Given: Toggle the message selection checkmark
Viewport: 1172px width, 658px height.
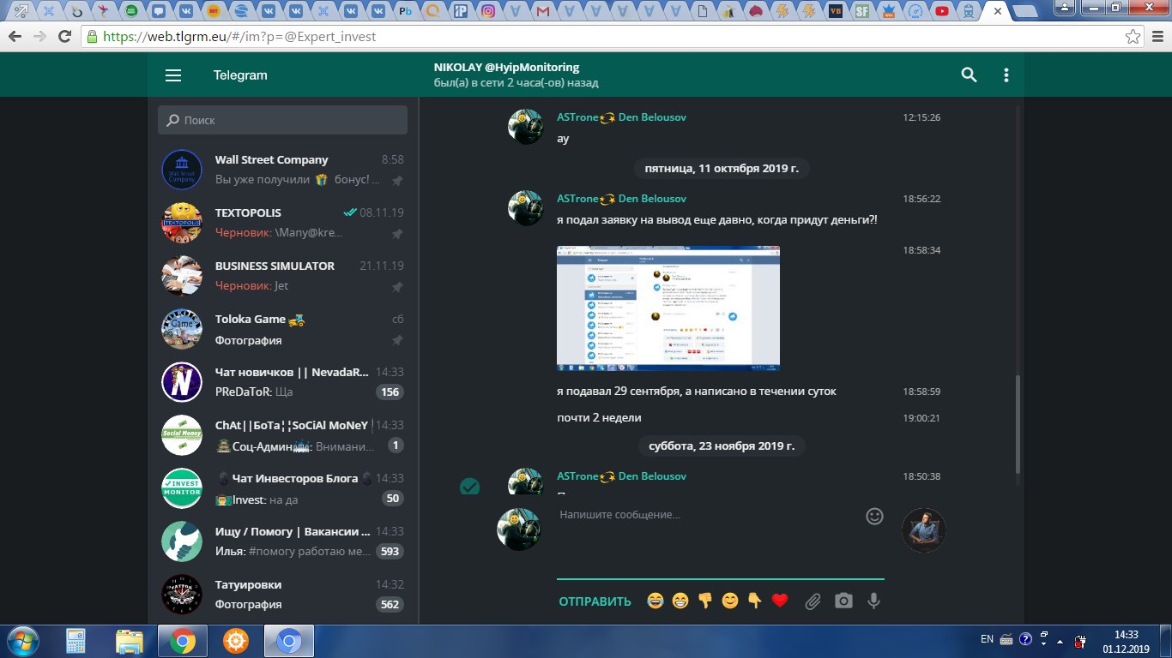Looking at the screenshot, I should coord(469,486).
